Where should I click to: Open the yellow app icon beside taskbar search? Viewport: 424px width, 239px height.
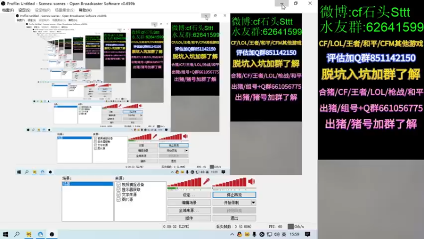coord(29,234)
